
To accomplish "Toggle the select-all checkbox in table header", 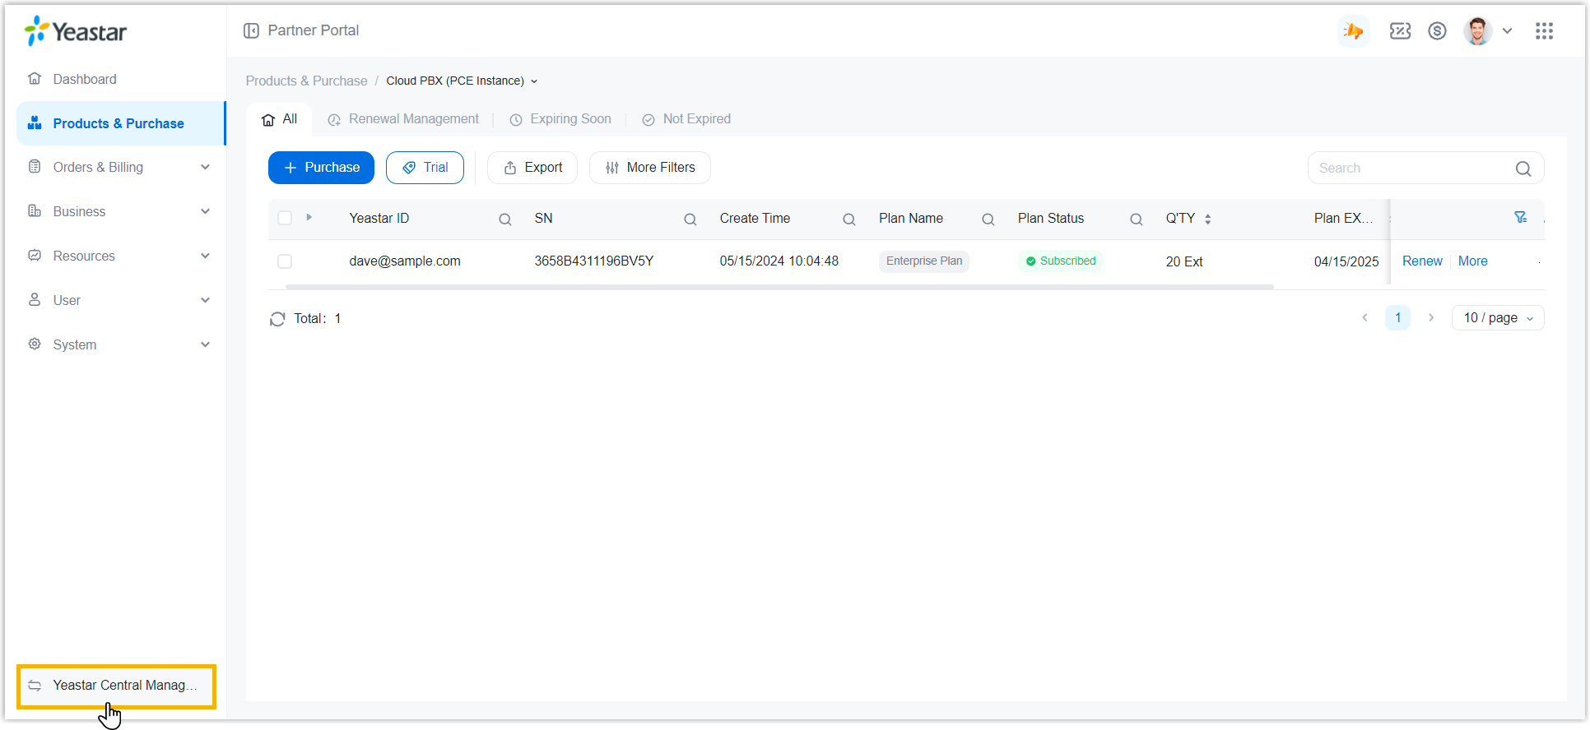I will (285, 218).
